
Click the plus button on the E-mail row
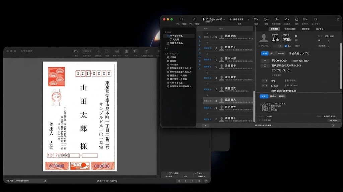pos(266,86)
